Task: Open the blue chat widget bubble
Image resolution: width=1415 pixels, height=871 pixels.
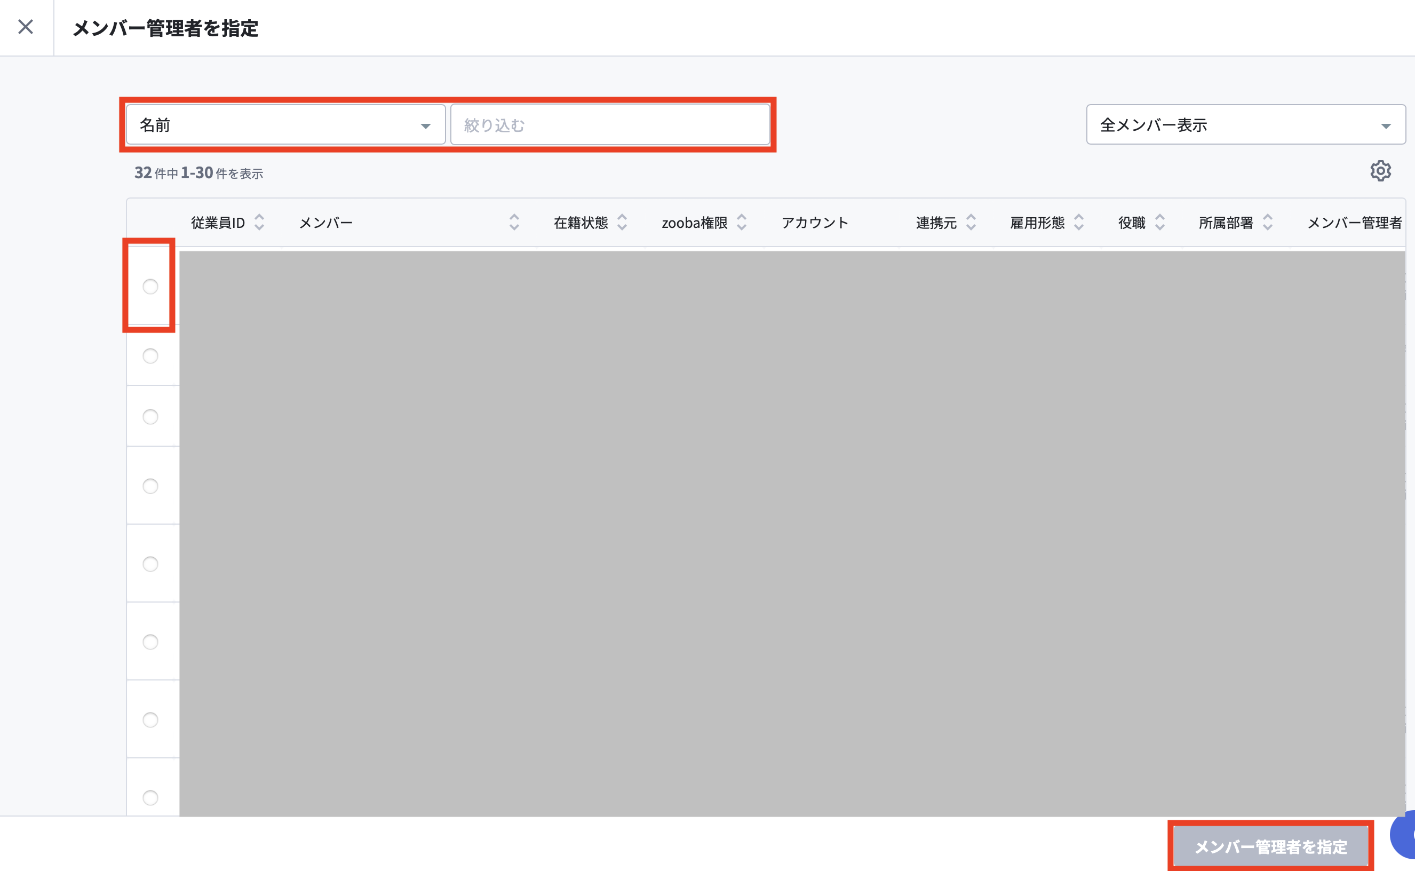Action: [1403, 834]
